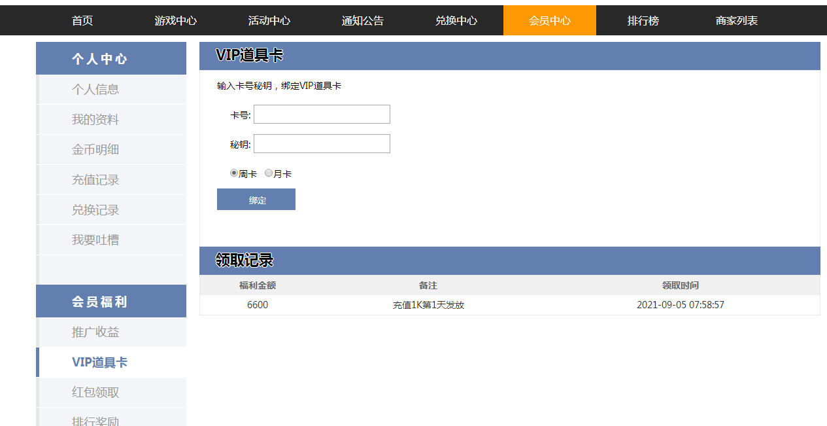Click into the 秘钥 text box
This screenshot has height=426, width=827.
pyautogui.click(x=322, y=144)
